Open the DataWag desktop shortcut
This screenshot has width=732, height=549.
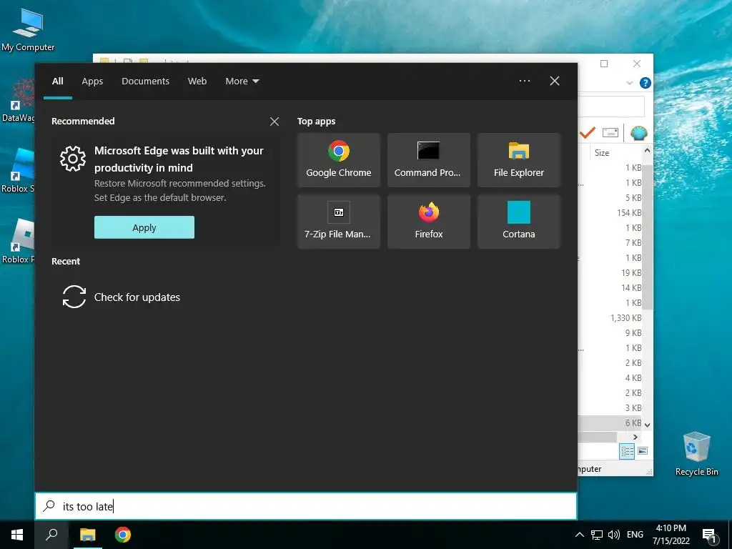18,100
